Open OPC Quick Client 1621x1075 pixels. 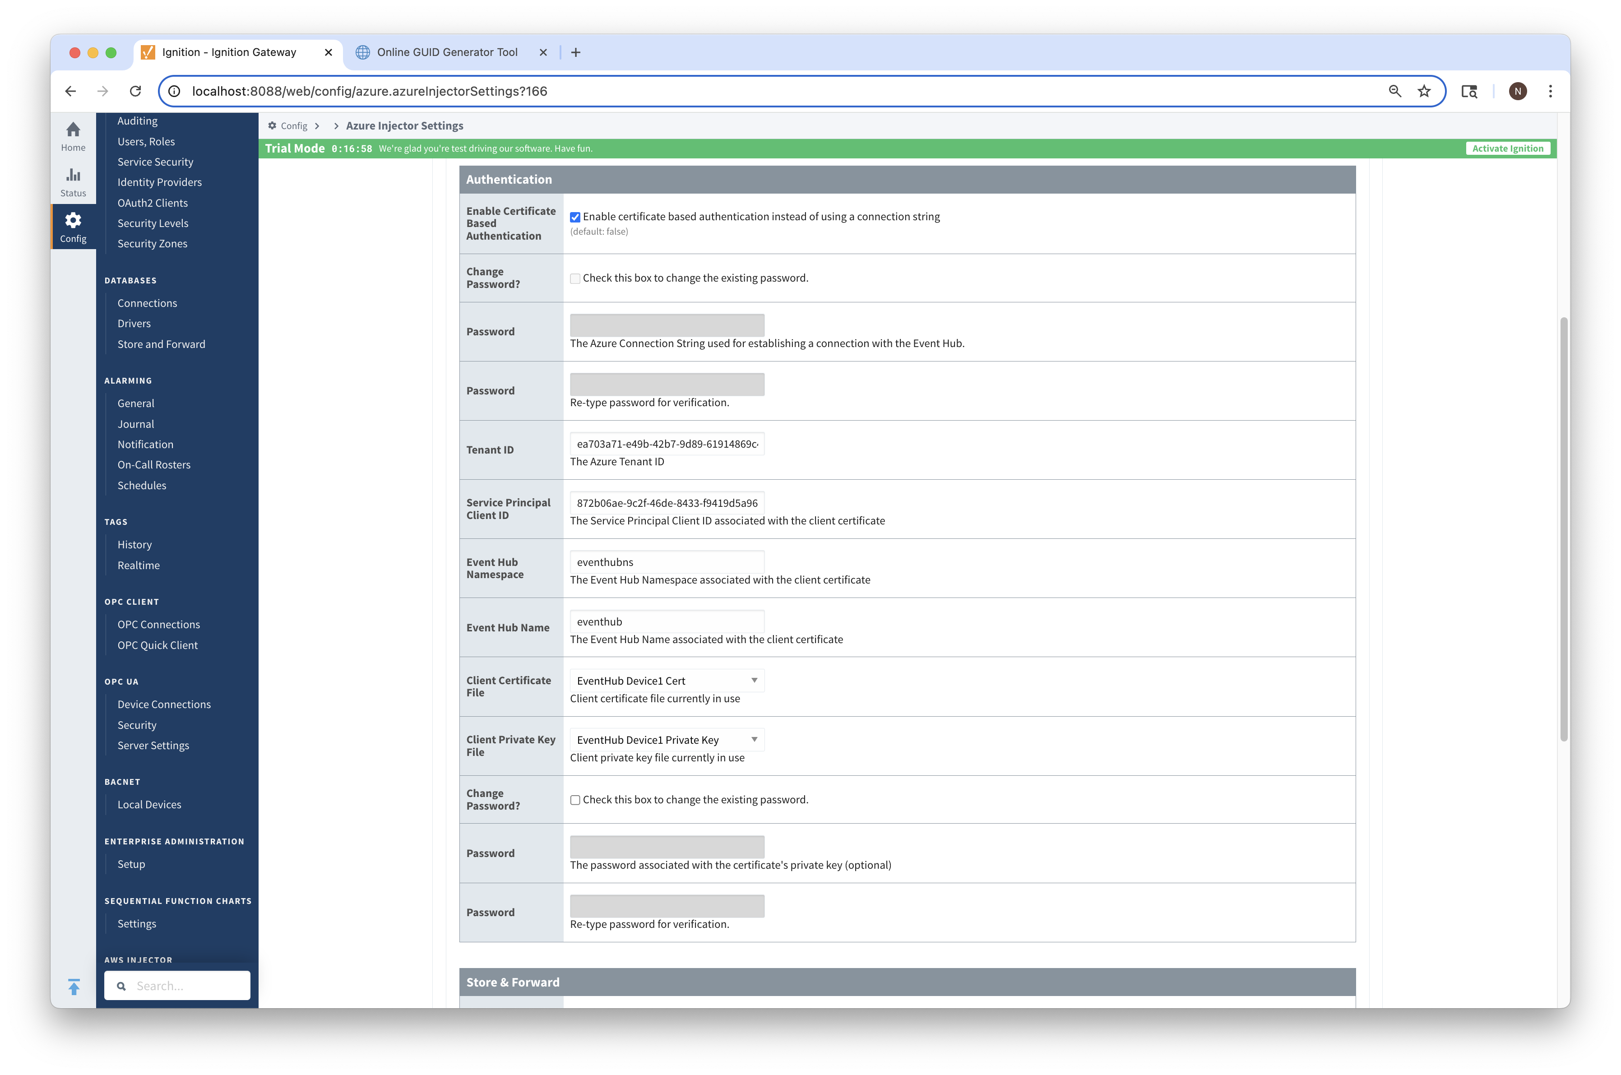point(157,645)
